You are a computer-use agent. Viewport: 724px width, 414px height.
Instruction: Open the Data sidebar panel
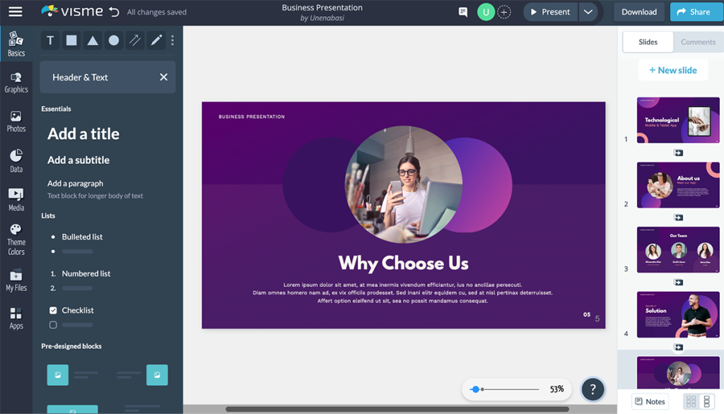(x=16, y=160)
